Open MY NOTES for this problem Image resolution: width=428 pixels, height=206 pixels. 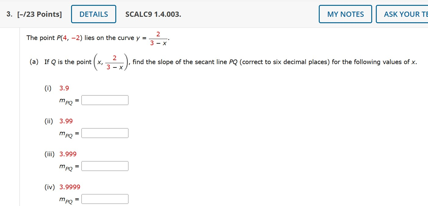(345, 14)
